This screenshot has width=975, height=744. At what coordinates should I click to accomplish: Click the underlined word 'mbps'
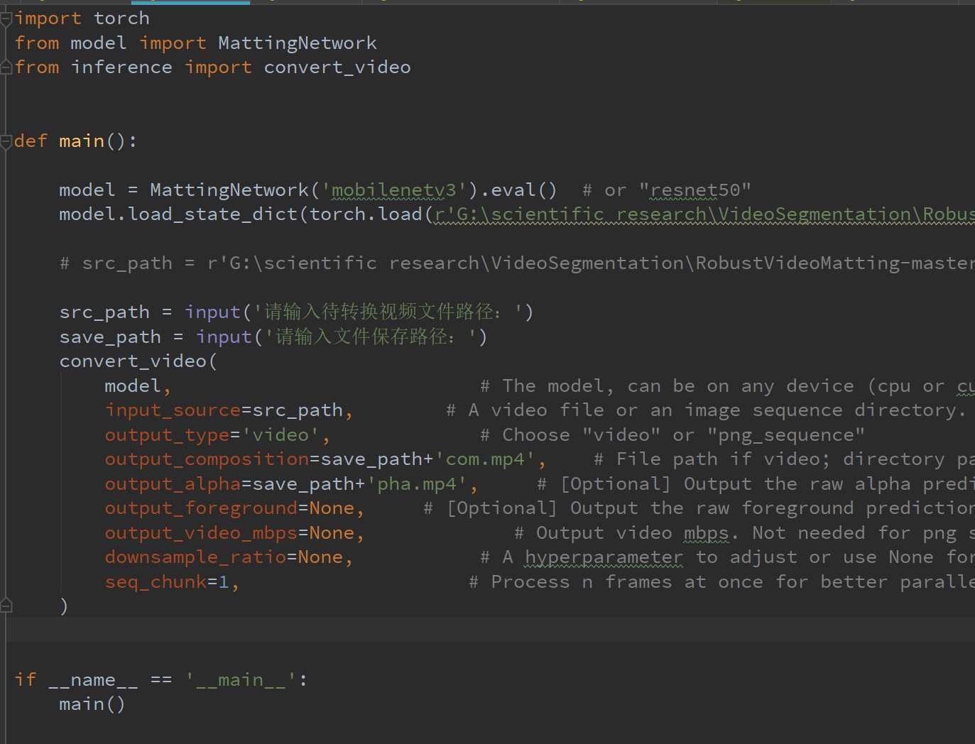point(707,532)
